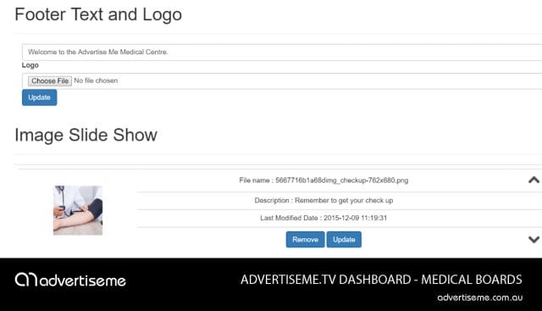542x311 pixels.
Task: Click the footer text input field
Action: tap(282, 53)
